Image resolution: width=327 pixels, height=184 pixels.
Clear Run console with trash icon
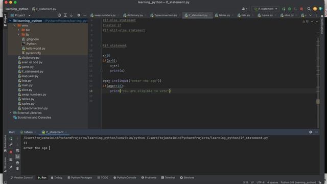point(17,168)
